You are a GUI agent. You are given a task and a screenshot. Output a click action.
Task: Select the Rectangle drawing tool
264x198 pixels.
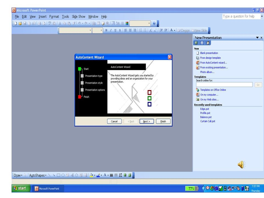pyautogui.click(x=58, y=175)
